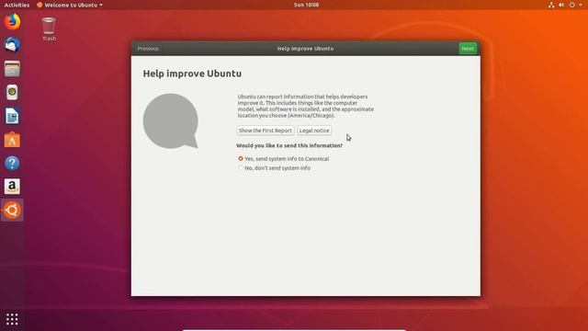Image resolution: width=588 pixels, height=331 pixels.
Task: Click the question 'Would you like to send this information?'
Action: click(289, 145)
